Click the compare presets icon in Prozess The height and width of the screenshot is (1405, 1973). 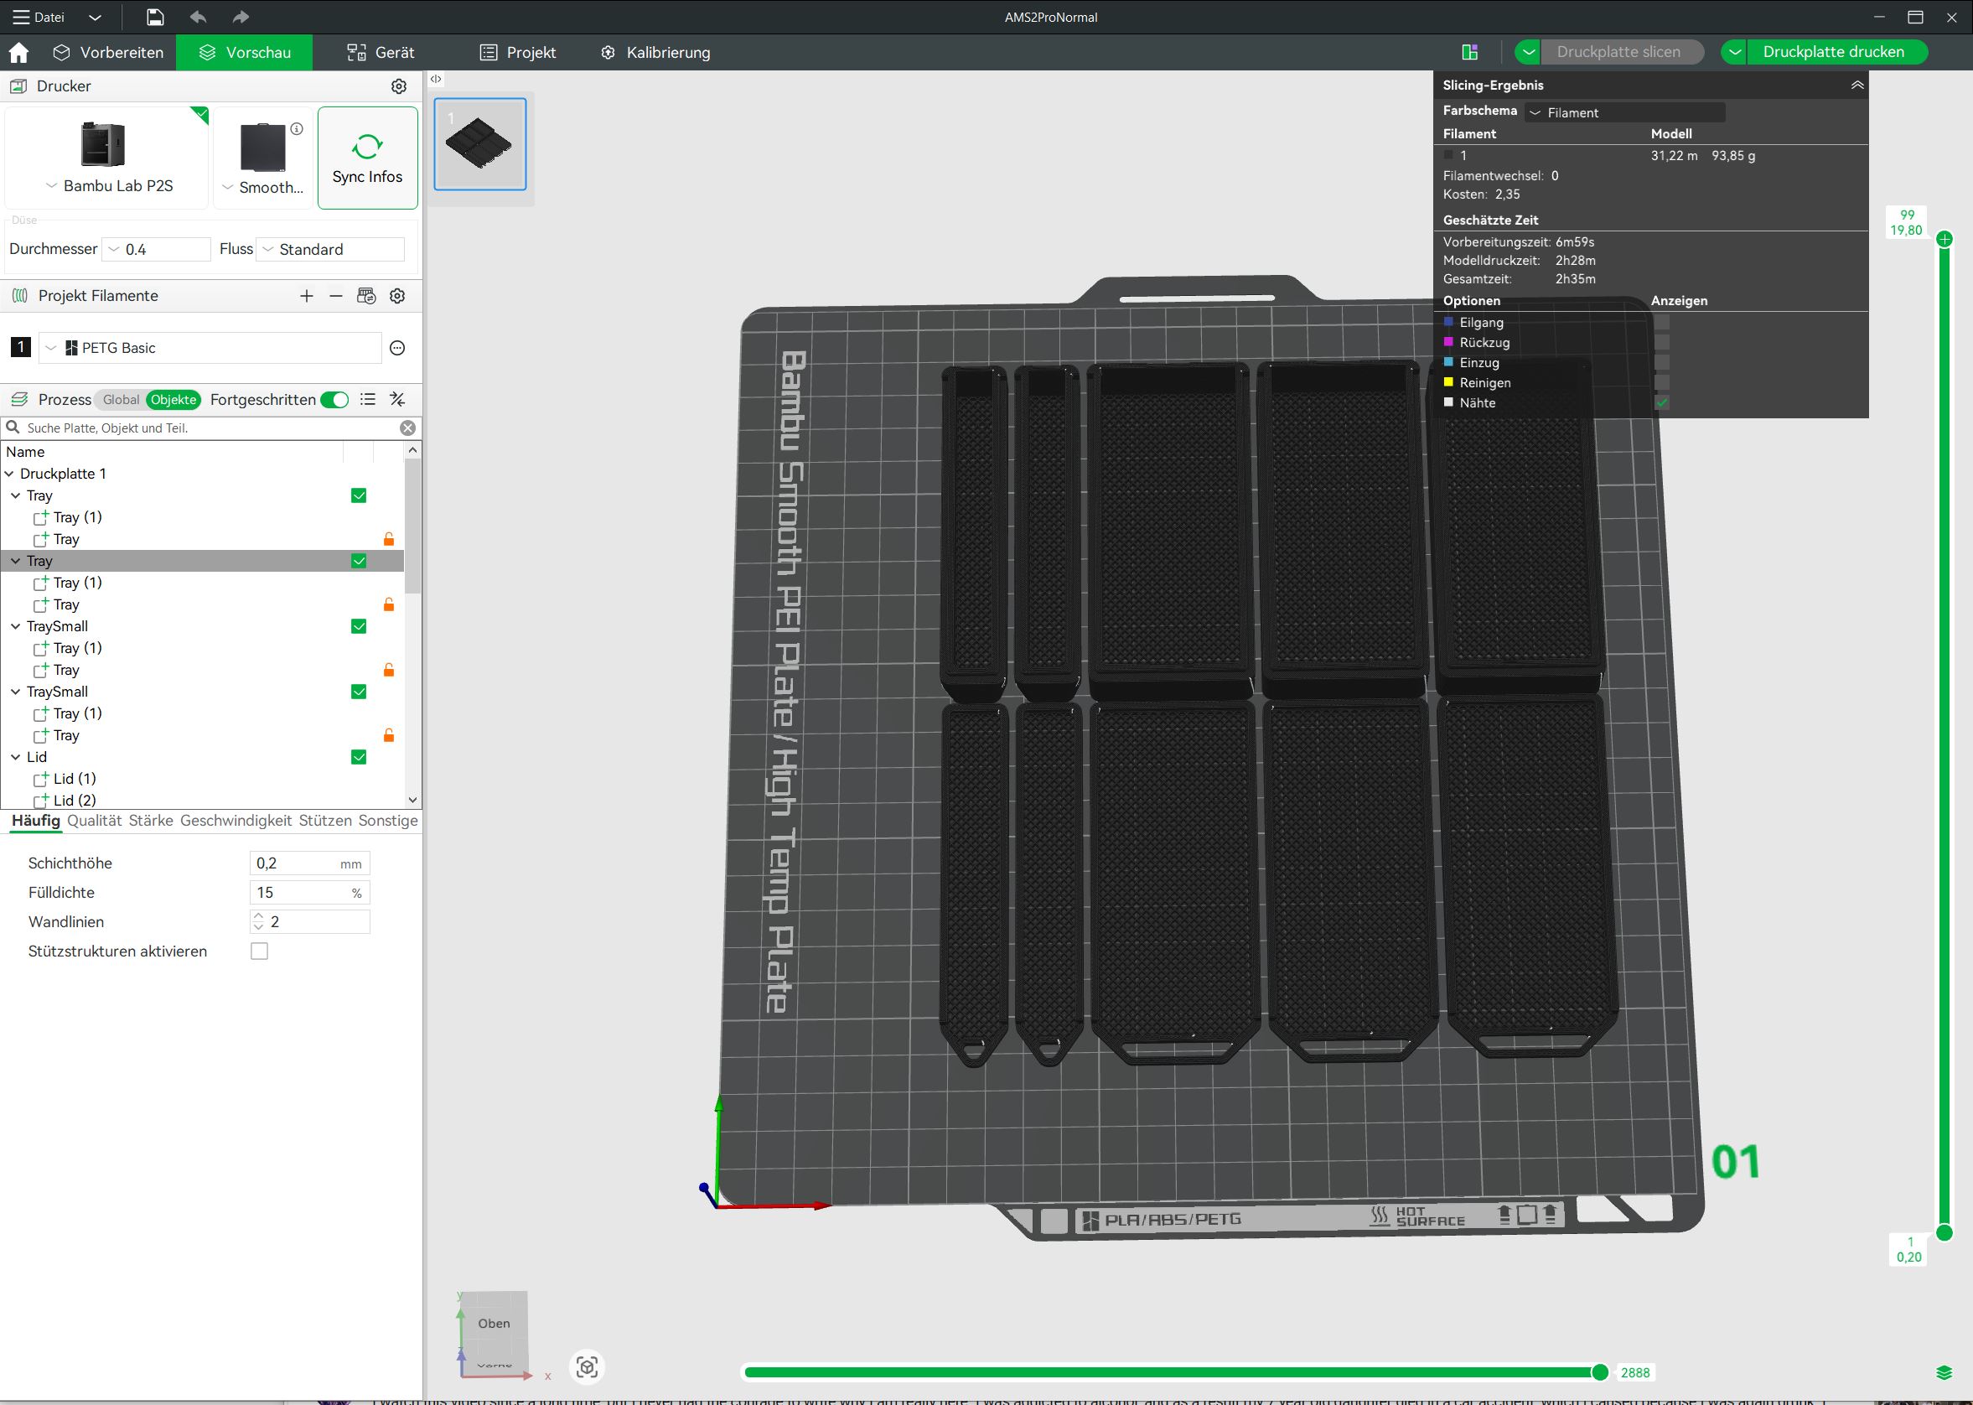click(397, 399)
